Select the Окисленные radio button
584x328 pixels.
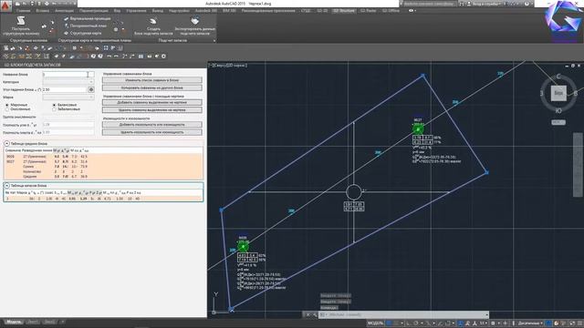(x=7, y=109)
